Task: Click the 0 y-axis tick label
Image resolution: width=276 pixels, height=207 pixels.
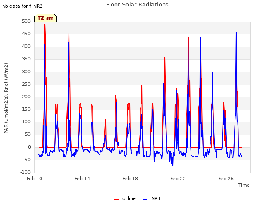Action: [29, 147]
